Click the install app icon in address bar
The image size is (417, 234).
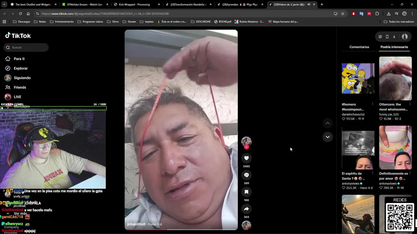(x=336, y=14)
